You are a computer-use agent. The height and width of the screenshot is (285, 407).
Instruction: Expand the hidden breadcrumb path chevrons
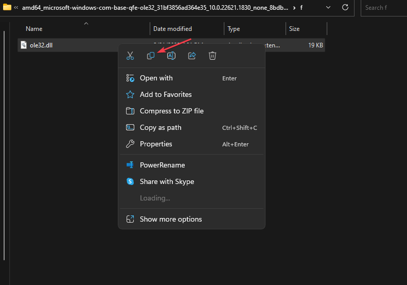tap(16, 8)
